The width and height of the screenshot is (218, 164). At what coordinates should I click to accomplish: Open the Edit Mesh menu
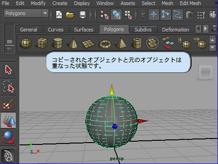[x=190, y=3]
